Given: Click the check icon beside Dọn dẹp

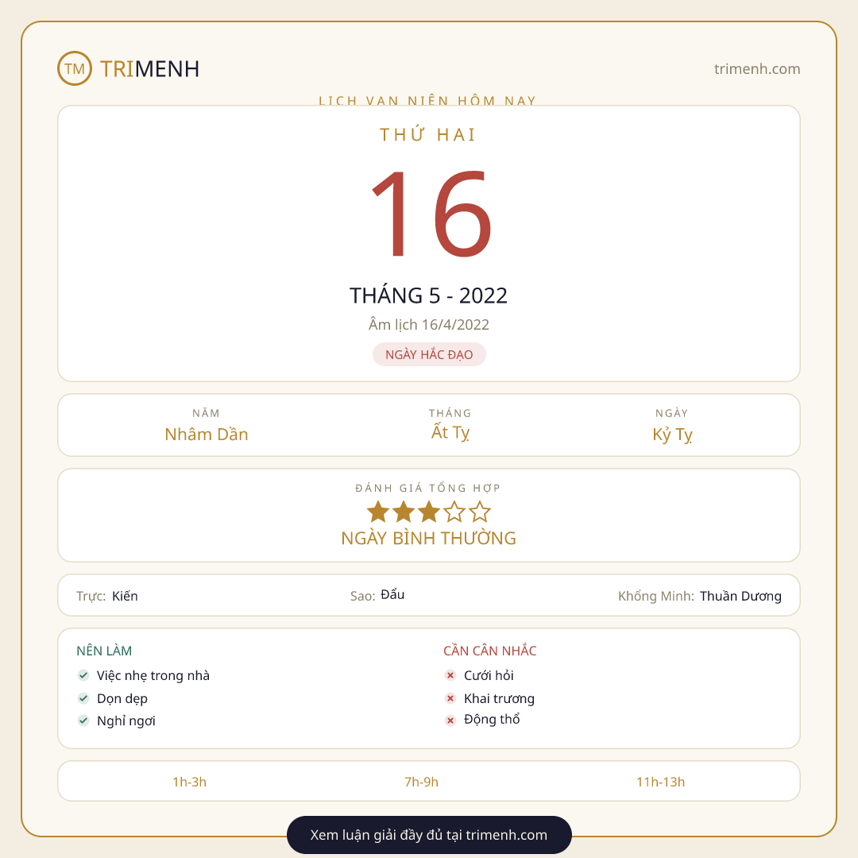Looking at the screenshot, I should [x=83, y=698].
